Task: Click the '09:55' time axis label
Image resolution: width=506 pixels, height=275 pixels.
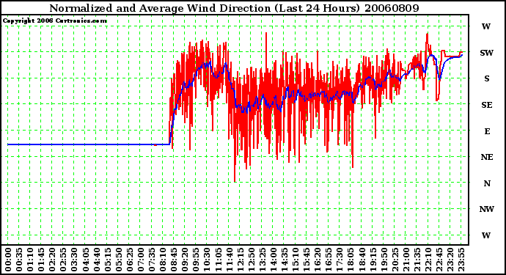Action: [196, 260]
